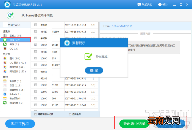Select QQ ( 2 ) category

[x=14, y=49]
